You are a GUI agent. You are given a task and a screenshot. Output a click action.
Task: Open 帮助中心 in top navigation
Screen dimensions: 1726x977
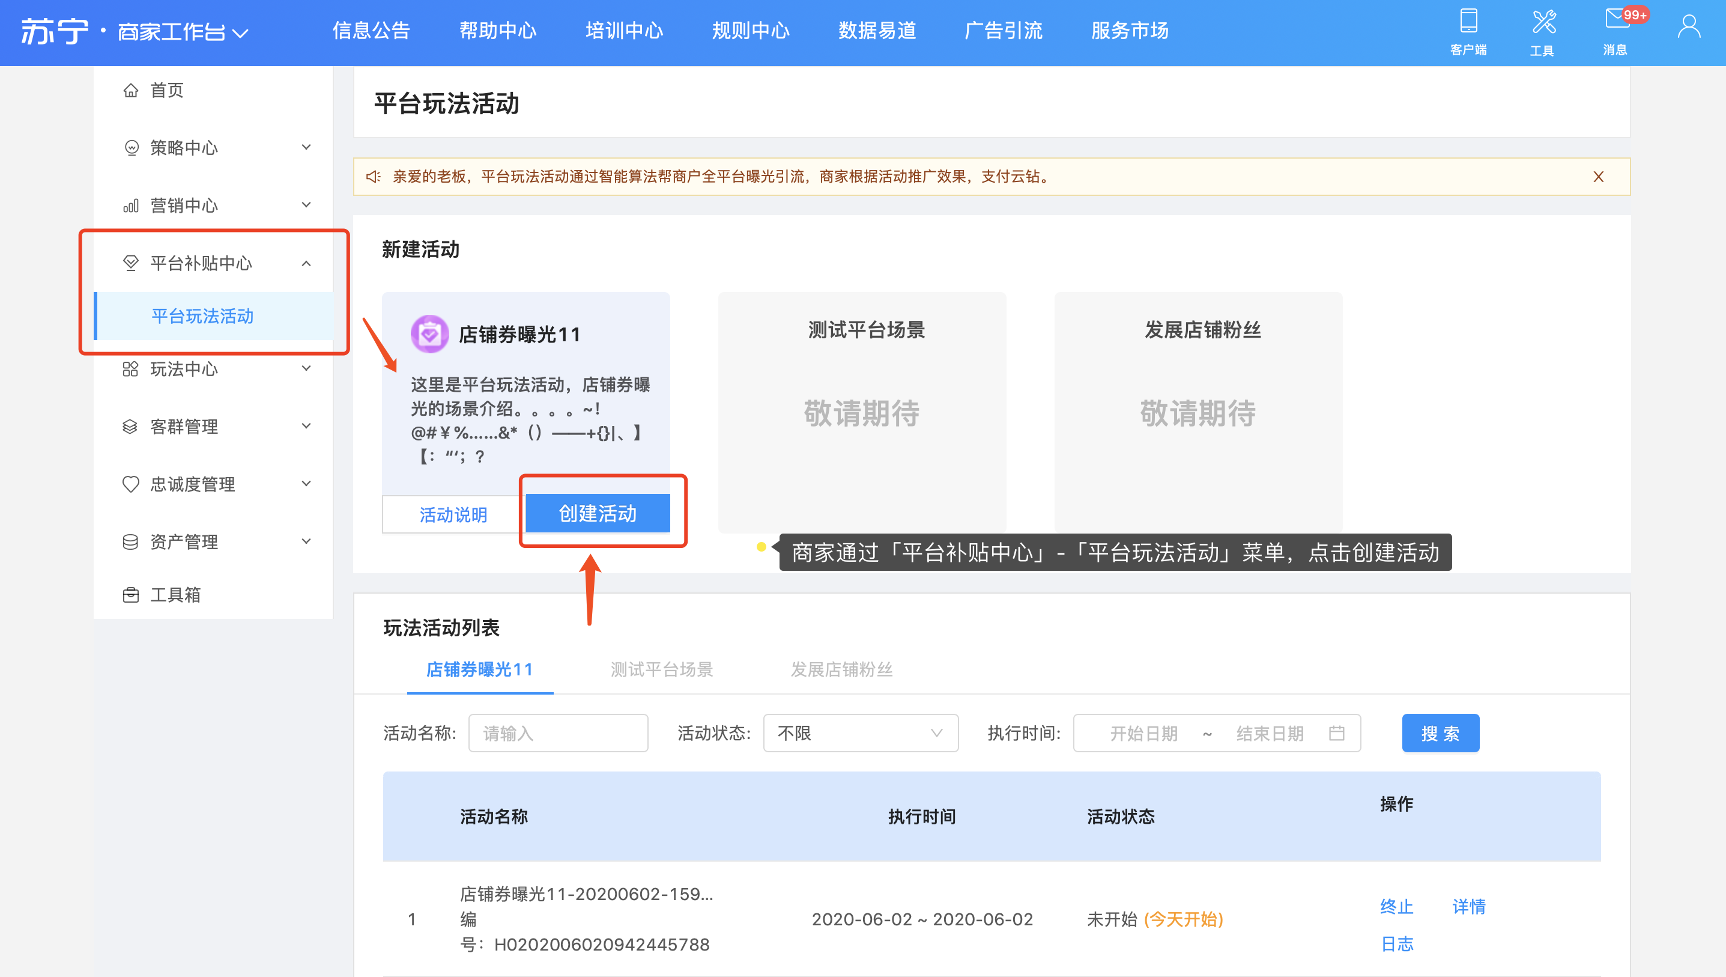pos(497,31)
